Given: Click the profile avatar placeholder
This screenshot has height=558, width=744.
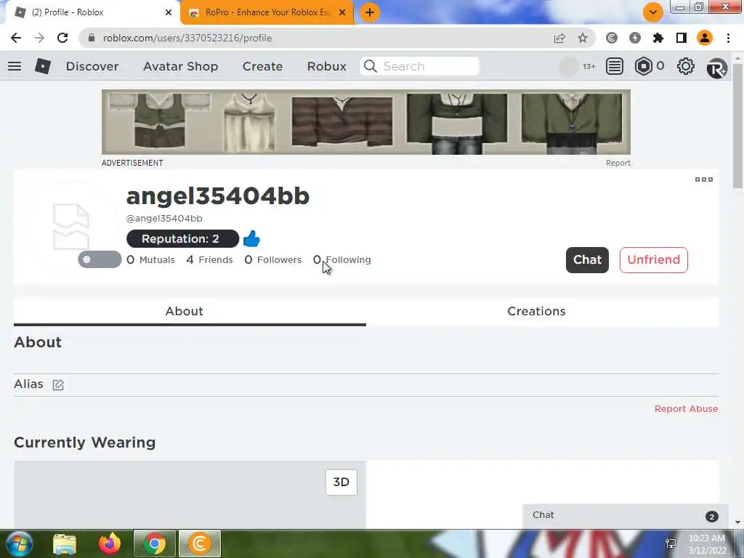Looking at the screenshot, I should click(71, 227).
